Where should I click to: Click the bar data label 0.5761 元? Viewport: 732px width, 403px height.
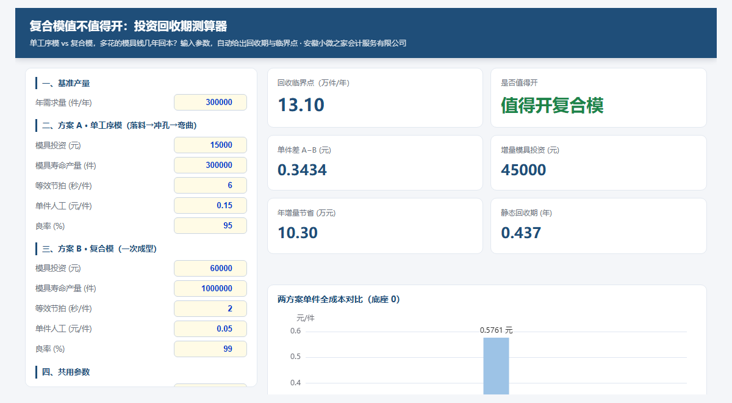[x=496, y=330]
